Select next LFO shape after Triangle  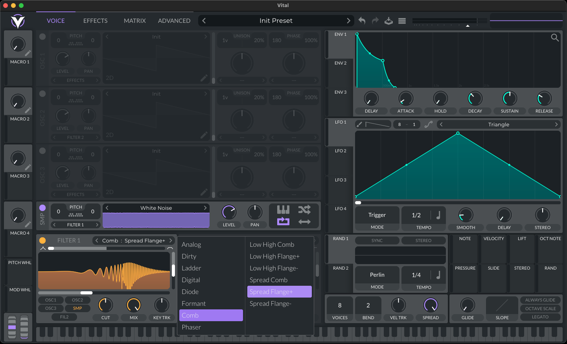point(556,124)
